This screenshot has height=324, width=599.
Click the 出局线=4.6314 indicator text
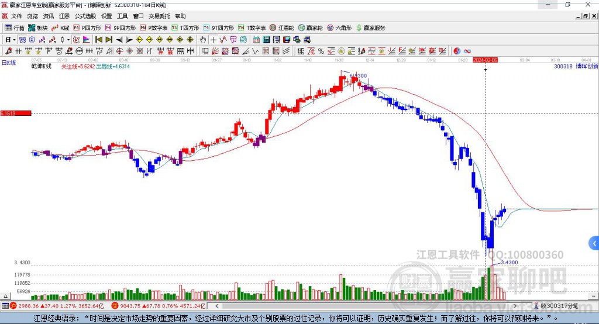click(113, 67)
